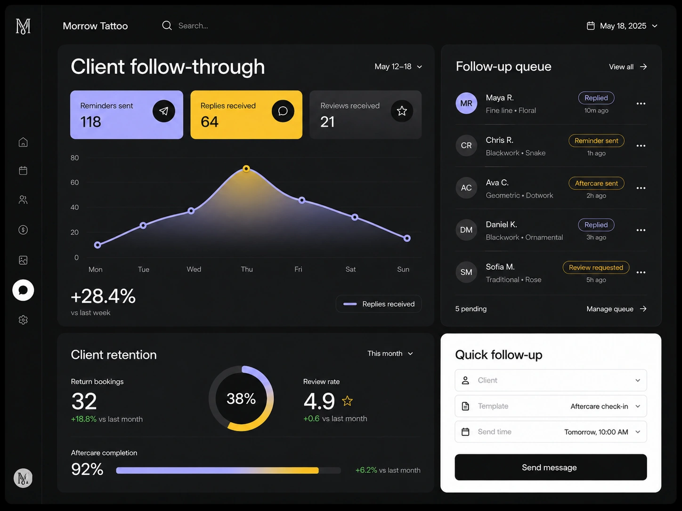Open the May 12–18 range dropdown
The image size is (682, 511).
(x=398, y=67)
